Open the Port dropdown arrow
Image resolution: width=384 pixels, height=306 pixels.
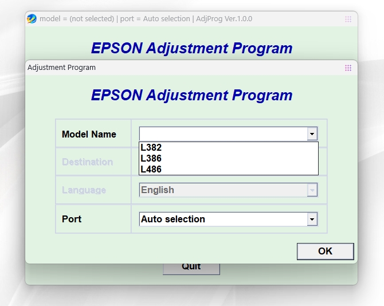click(x=312, y=219)
